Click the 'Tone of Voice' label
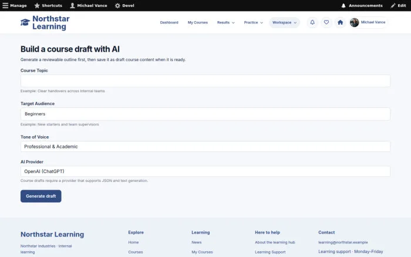This screenshot has width=411, height=257. pos(35,137)
